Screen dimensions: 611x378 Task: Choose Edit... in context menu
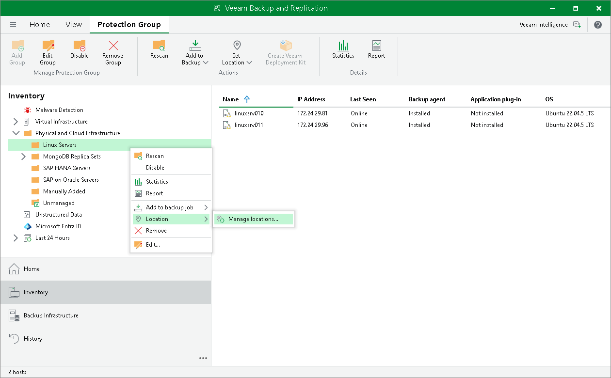(171, 245)
